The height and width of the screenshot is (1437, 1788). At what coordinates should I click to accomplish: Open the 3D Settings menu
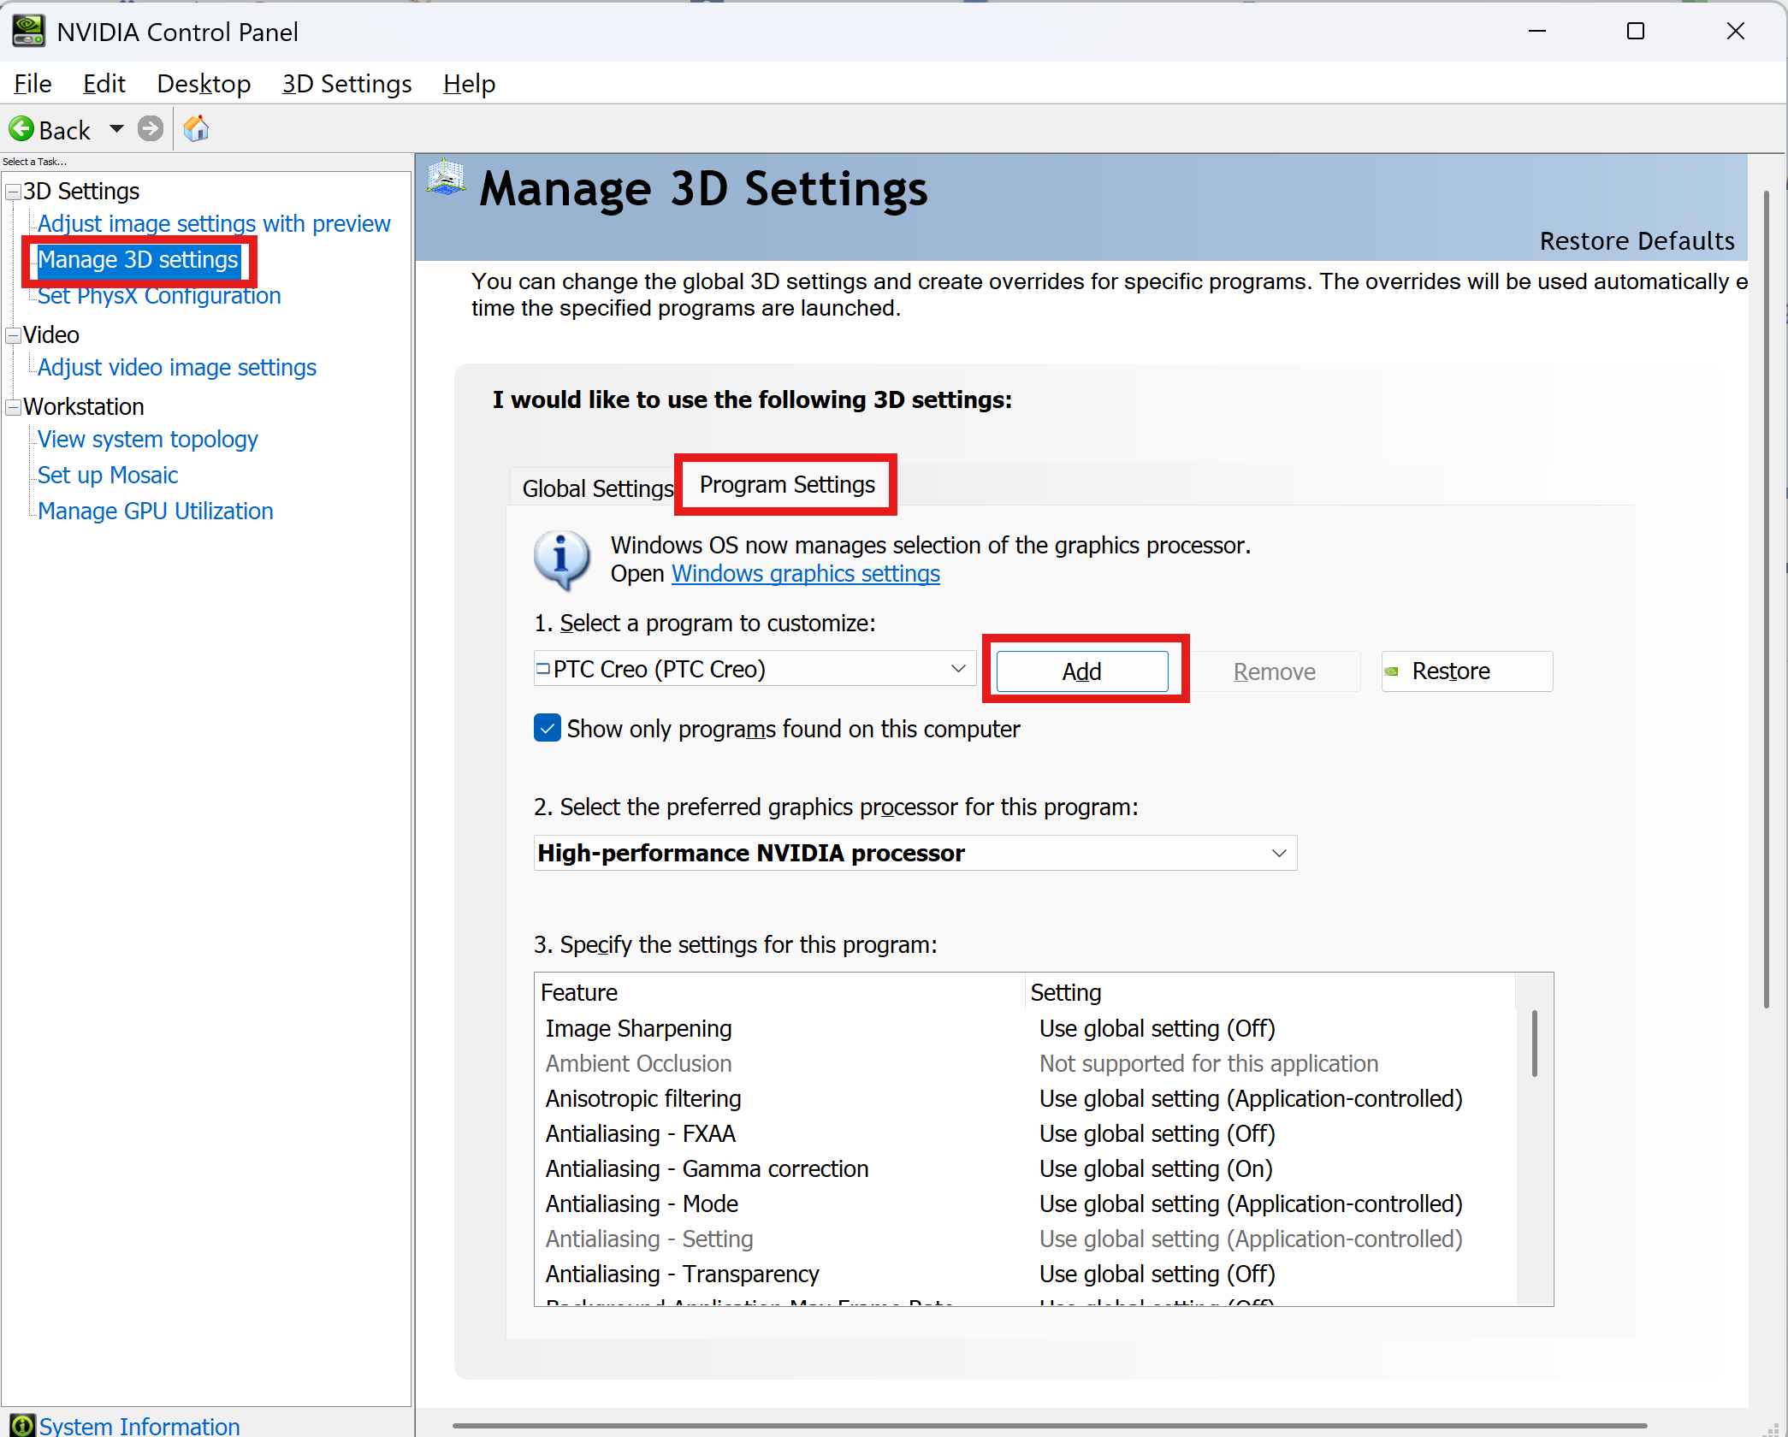pyautogui.click(x=346, y=84)
